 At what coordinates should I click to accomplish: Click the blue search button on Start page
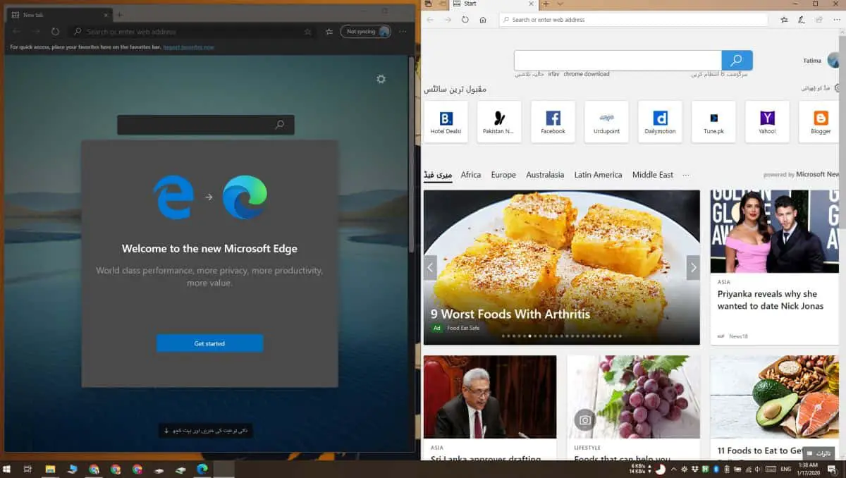point(737,61)
